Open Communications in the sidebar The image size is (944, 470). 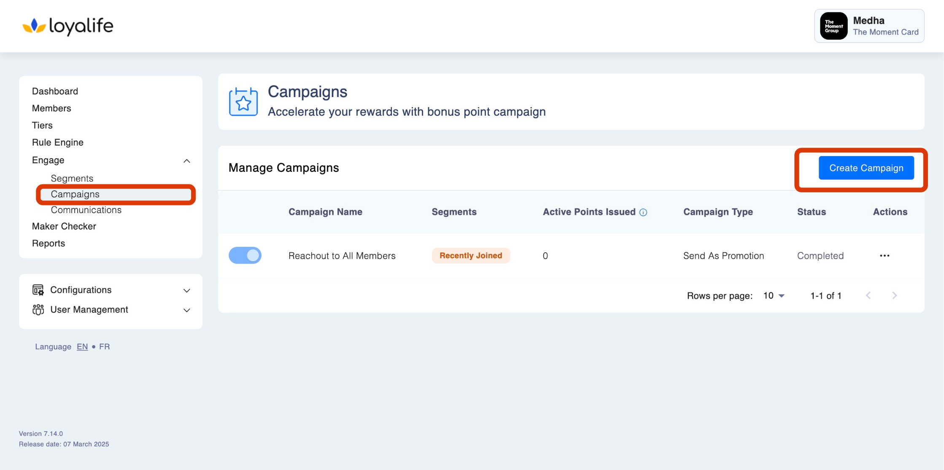pyautogui.click(x=86, y=210)
